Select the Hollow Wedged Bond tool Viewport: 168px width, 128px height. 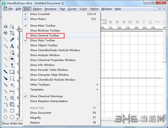(x=5, y=85)
